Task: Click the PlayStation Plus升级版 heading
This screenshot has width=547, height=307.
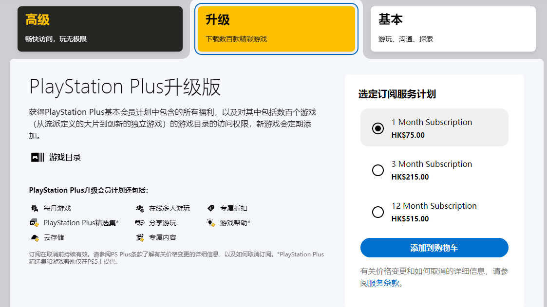Action: point(125,87)
